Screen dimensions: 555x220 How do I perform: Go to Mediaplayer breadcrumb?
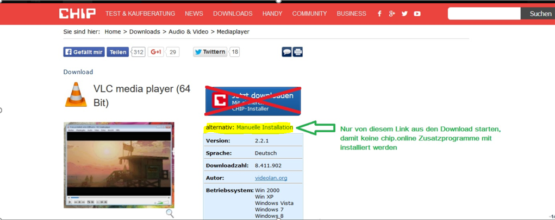(233, 32)
